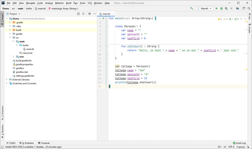Open the Terminal tool window
252x149 pixels.
tap(44, 143)
